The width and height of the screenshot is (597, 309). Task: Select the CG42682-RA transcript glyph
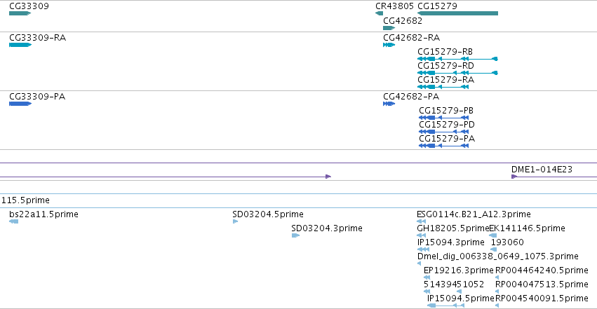389,45
